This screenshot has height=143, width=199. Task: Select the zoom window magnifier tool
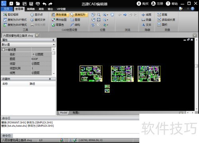coord(99,15)
